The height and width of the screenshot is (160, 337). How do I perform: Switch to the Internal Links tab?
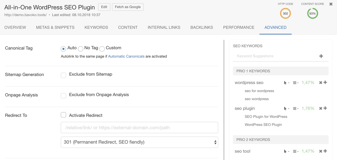coord(164,27)
